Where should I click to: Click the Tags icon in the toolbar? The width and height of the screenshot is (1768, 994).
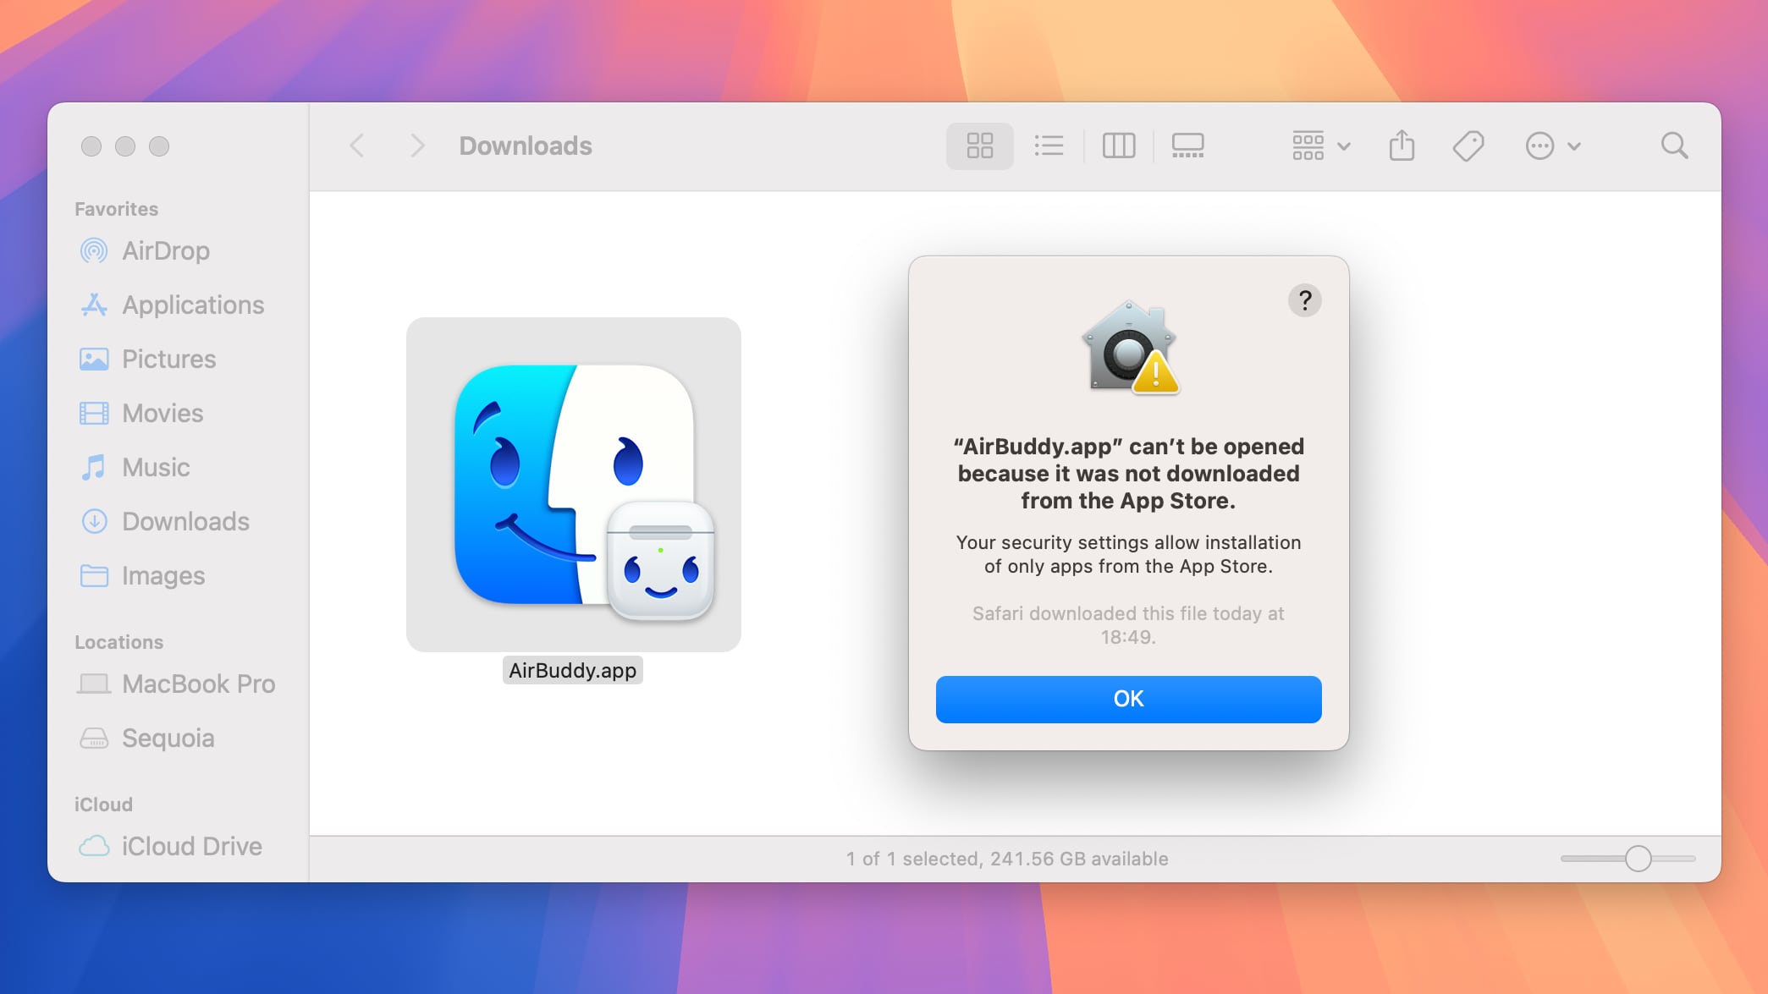click(x=1469, y=146)
